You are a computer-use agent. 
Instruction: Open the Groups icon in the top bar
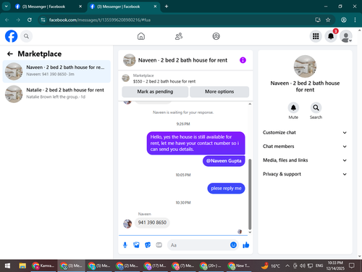click(216, 36)
